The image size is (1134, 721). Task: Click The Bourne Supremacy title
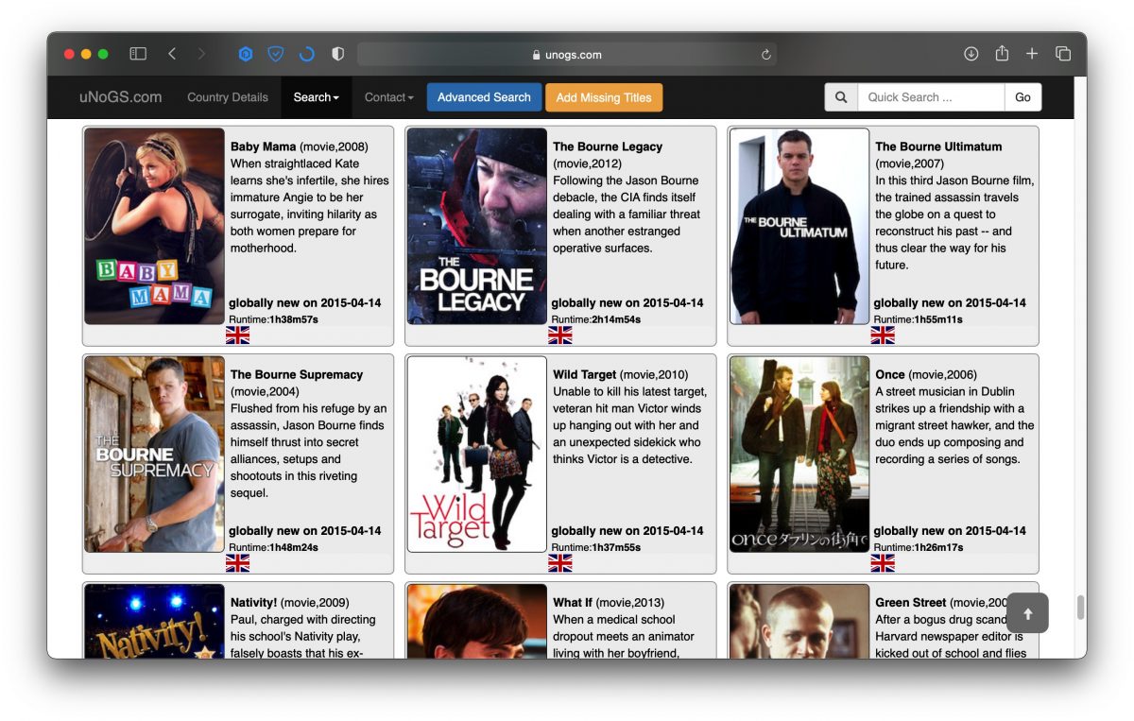pos(297,374)
